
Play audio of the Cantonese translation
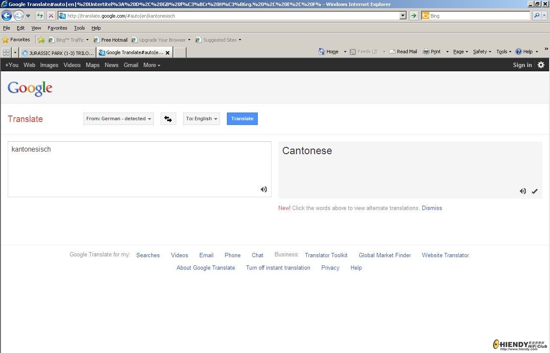[x=522, y=191]
